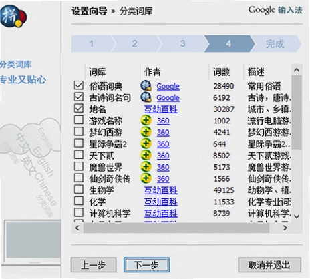The height and width of the screenshot is (279, 310).
Task: Enable the 生物学 dictionary checkbox
Action: tap(79, 189)
